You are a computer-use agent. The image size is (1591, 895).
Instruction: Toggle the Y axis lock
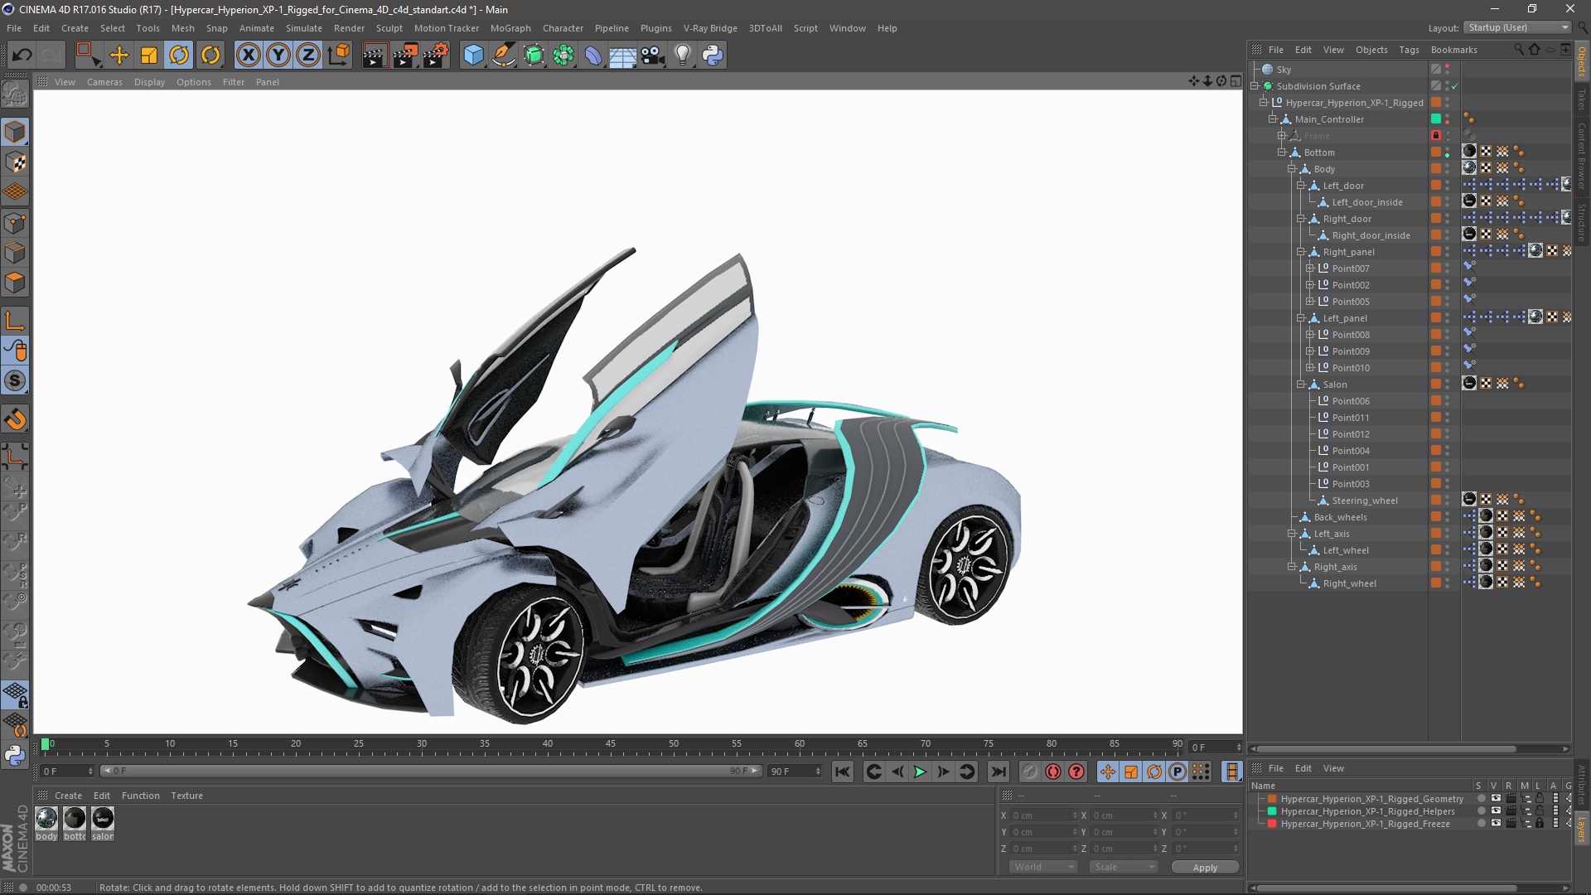pos(278,56)
